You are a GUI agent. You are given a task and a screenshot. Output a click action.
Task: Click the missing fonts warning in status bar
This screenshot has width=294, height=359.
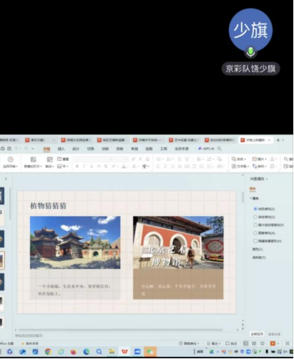tap(30, 343)
